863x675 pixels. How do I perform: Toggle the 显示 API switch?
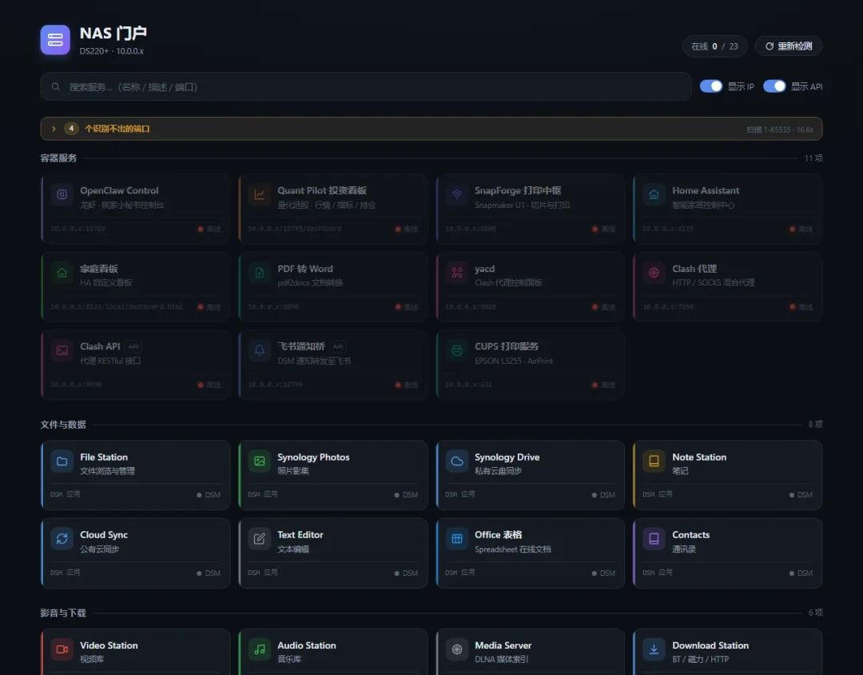click(x=774, y=86)
